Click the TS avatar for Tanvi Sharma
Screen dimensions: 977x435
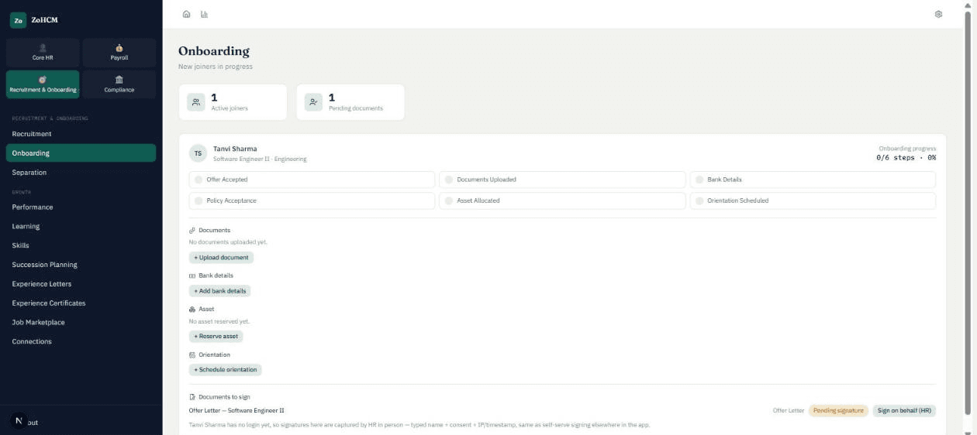click(198, 153)
